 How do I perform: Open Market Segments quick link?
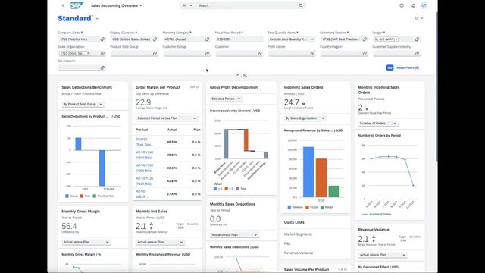298,234
